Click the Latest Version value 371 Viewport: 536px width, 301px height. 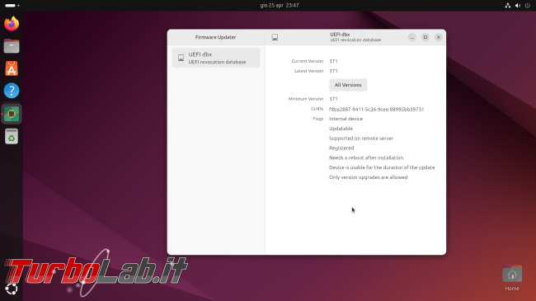coord(333,71)
